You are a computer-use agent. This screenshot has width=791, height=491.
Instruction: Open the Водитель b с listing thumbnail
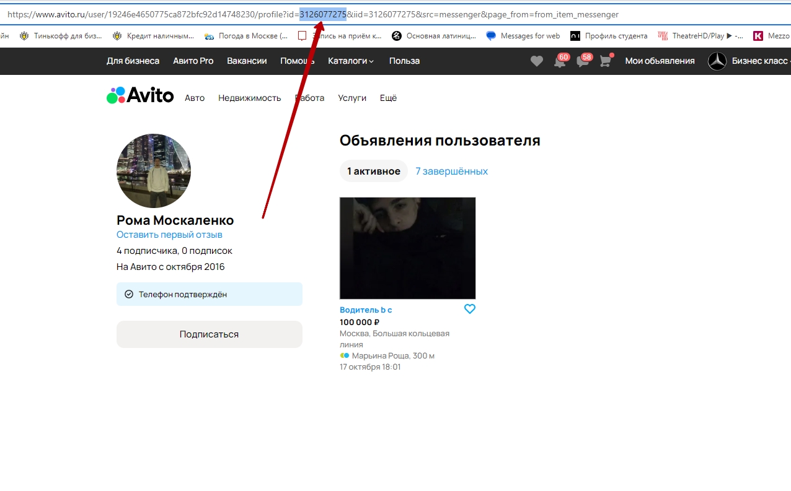pos(407,248)
